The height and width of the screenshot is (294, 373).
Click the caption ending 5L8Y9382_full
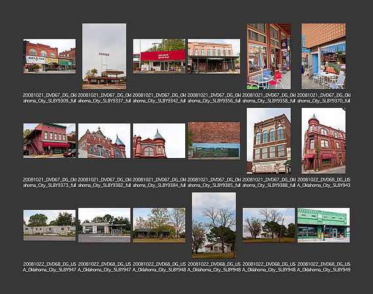pos(104,182)
